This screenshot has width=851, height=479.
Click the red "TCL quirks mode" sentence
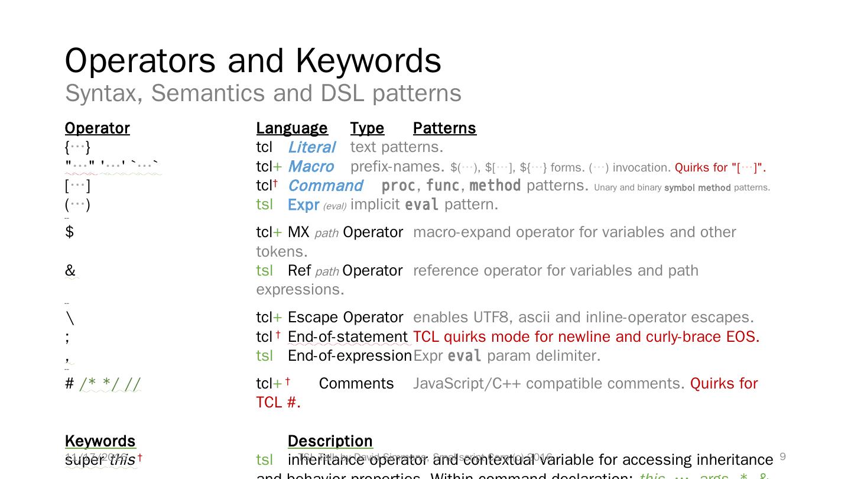click(586, 337)
